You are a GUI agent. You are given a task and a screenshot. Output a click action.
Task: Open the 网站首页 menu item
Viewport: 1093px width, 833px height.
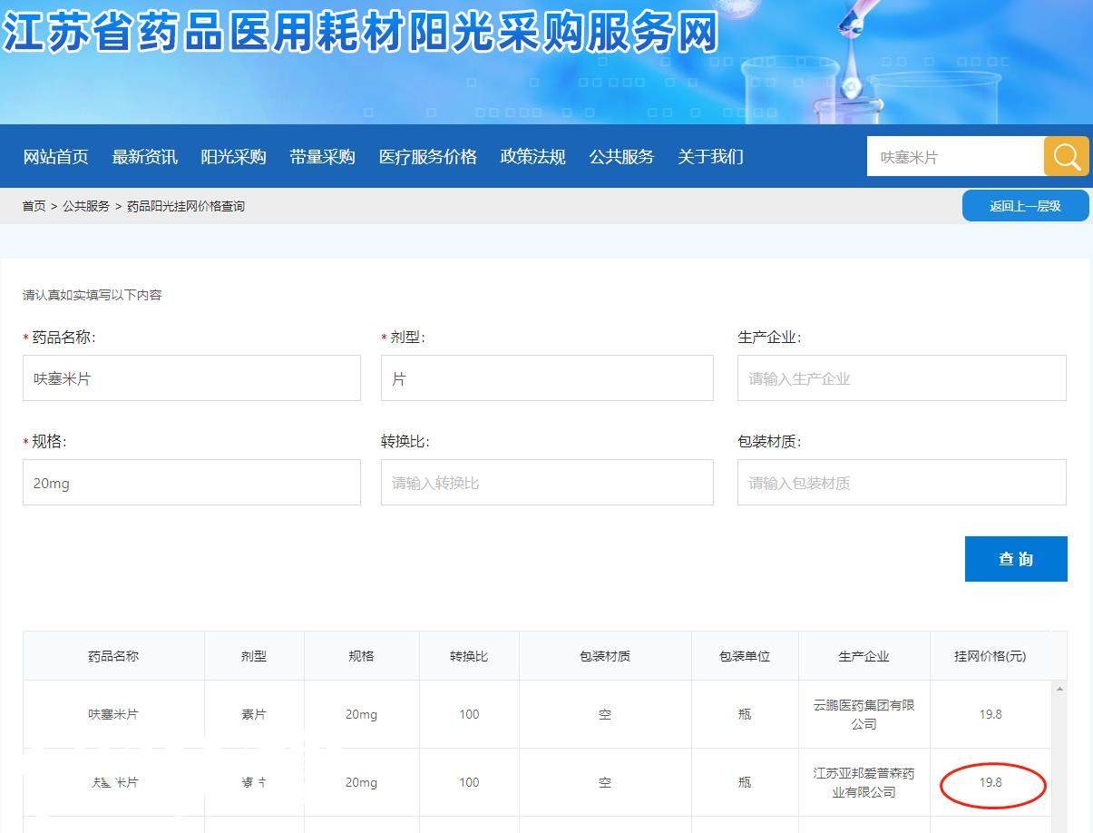pos(55,157)
